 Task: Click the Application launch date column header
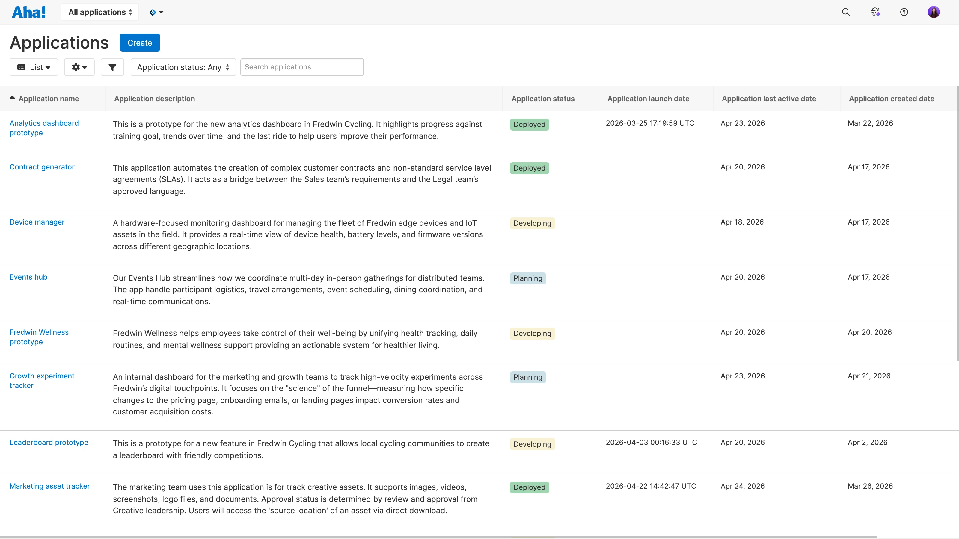[x=648, y=98]
